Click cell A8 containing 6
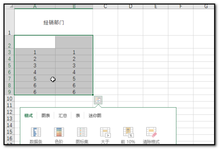This screenshot has width=219, height=149. coord(35,85)
